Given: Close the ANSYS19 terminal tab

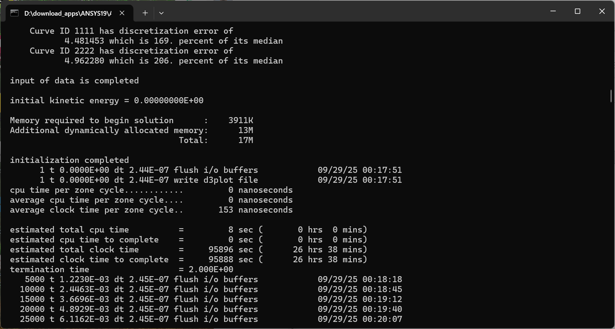Looking at the screenshot, I should pyautogui.click(x=122, y=13).
